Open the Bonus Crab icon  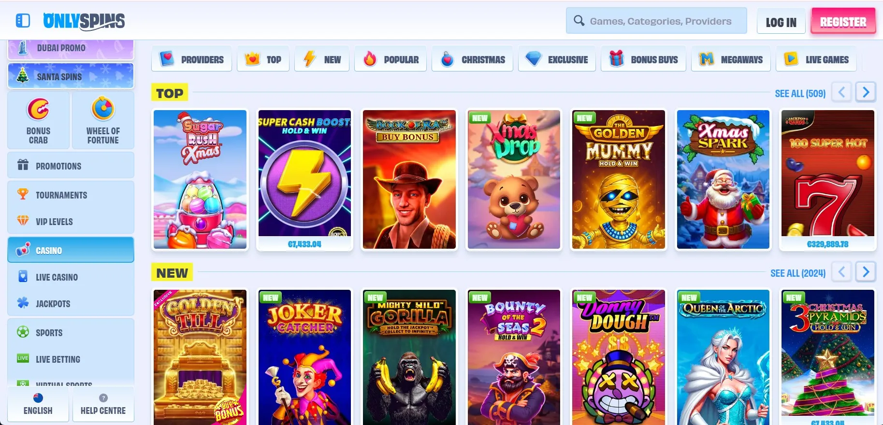pyautogui.click(x=38, y=110)
